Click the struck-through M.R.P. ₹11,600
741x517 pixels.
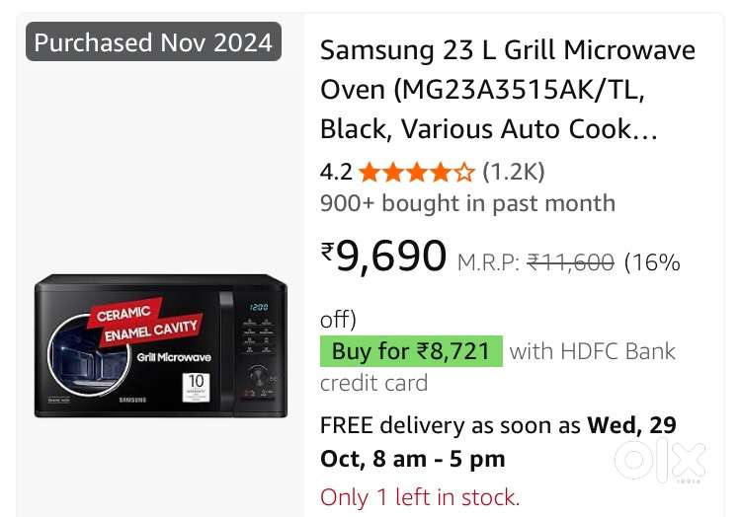pos(570,262)
